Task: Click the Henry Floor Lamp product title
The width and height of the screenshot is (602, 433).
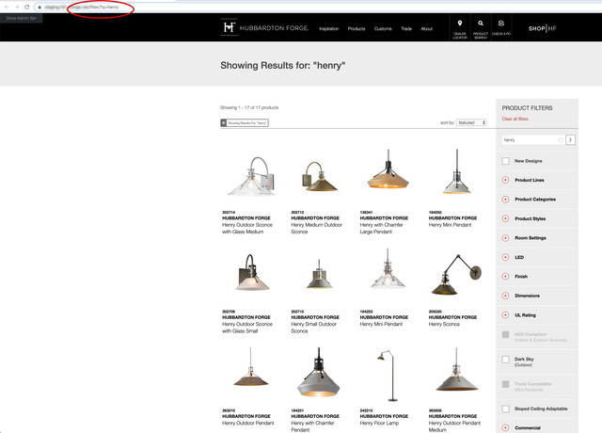Action: (379, 423)
